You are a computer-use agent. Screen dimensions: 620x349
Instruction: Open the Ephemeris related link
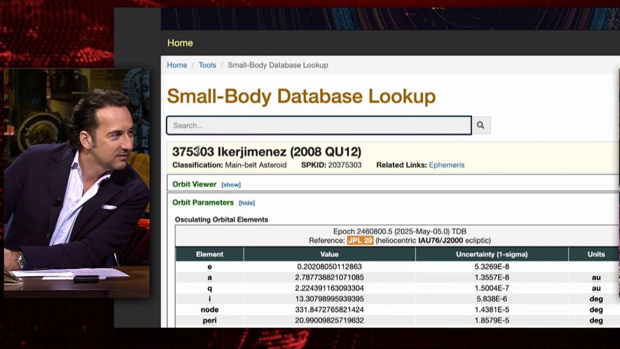point(447,165)
